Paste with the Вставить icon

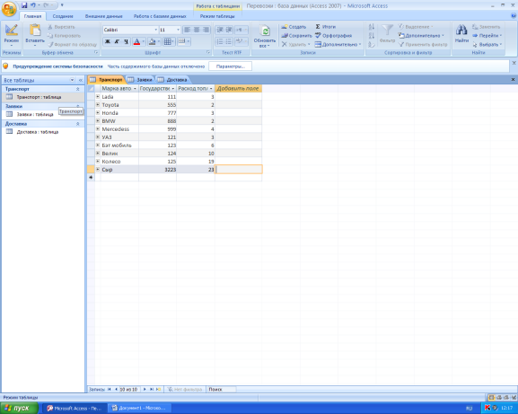click(35, 31)
